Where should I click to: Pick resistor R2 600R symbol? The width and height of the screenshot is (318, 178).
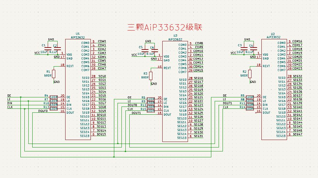(x=250, y=73)
